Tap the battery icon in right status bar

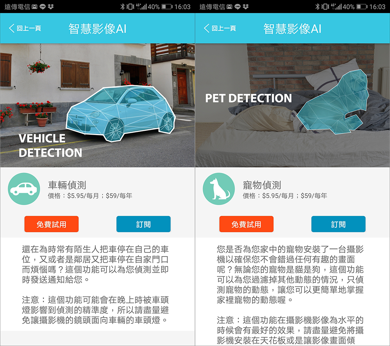tap(362, 7)
